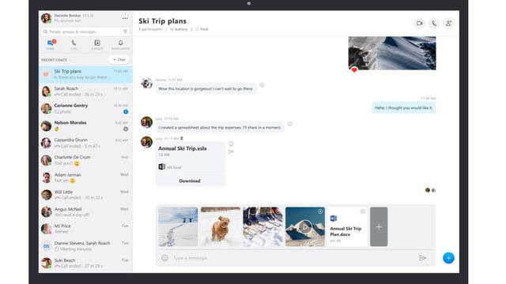The height and width of the screenshot is (284, 506).
Task: Open the 4 participants link
Action: click(x=150, y=29)
